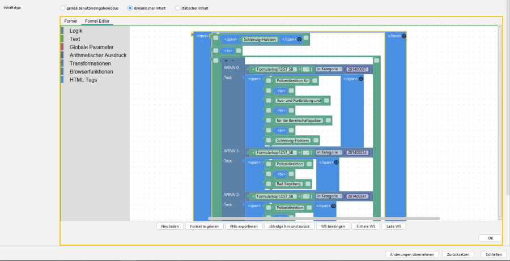Image resolution: width=510 pixels, height=261 pixels.
Task: Click the plus icon above WENN 0
Action: point(226,60)
